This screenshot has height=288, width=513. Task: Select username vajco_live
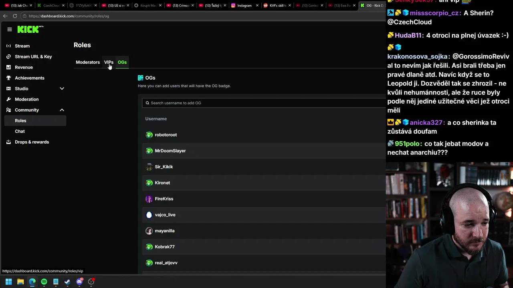(165, 215)
